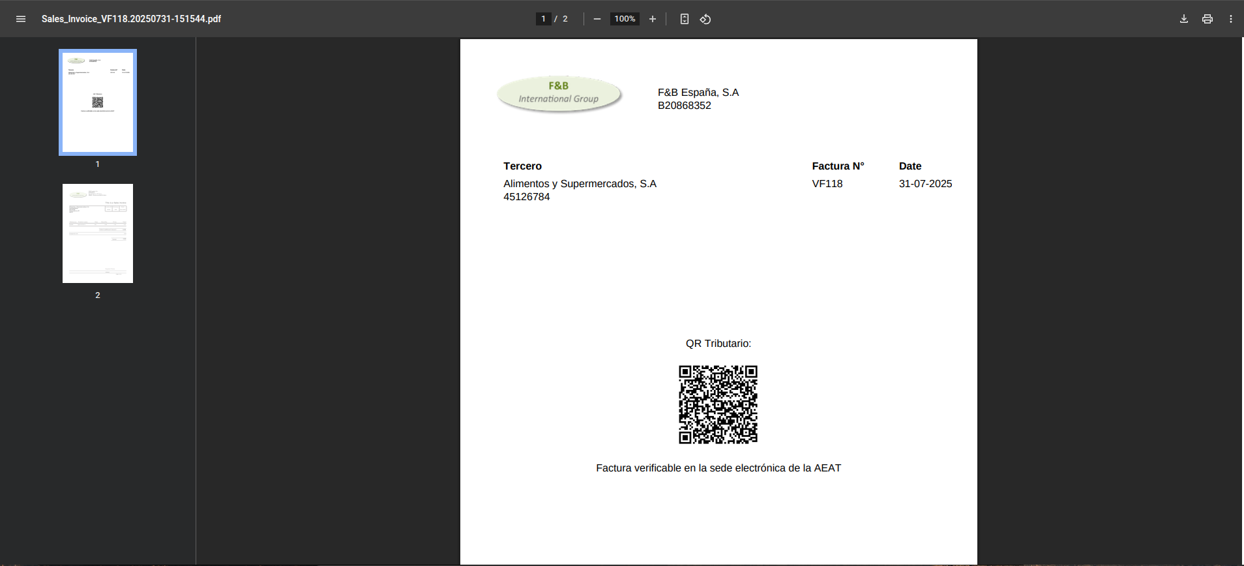The height and width of the screenshot is (566, 1244).
Task: Click the current page number field
Action: (543, 19)
